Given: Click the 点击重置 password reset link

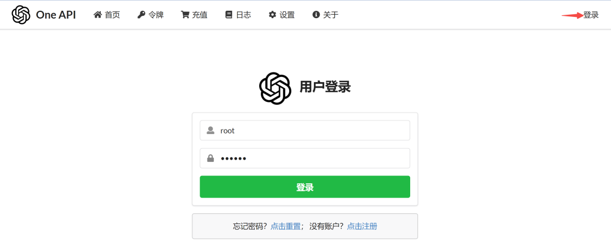Looking at the screenshot, I should point(286,226).
